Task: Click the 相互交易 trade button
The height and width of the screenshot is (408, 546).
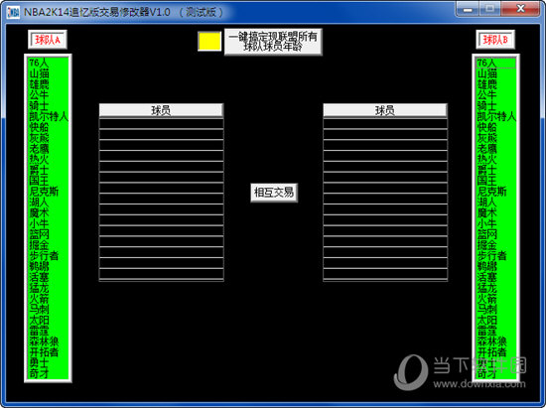Action: click(274, 193)
